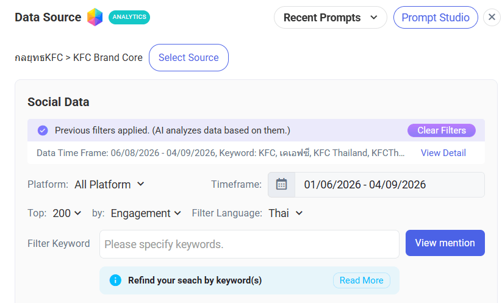Open the Engagement sort dropdown
The width and height of the screenshot is (502, 303).
coord(146,213)
